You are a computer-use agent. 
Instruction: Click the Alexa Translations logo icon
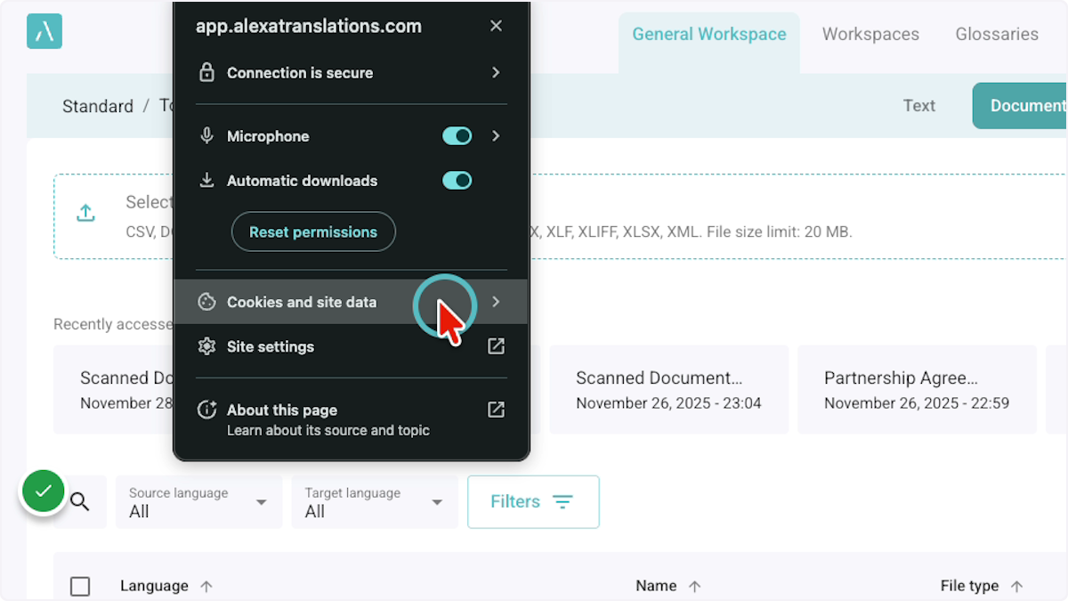coord(44,32)
